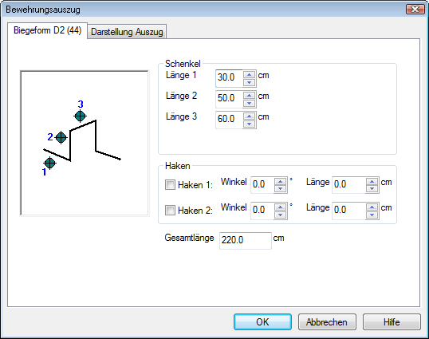This screenshot has width=429, height=339.
Task: Select the Biegeform D2 (44) tab
Action: [x=47, y=30]
